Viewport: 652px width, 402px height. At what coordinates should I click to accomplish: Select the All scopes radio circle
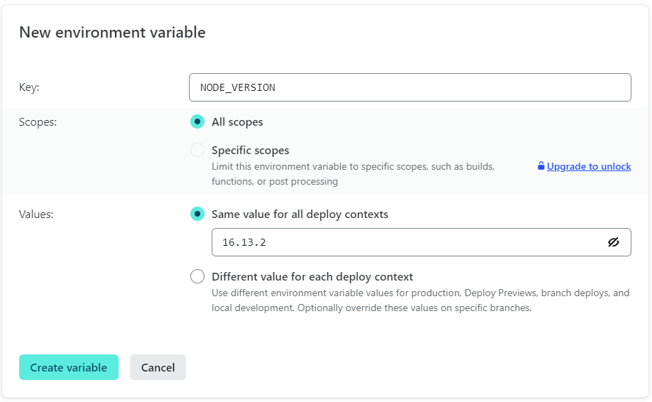point(197,121)
